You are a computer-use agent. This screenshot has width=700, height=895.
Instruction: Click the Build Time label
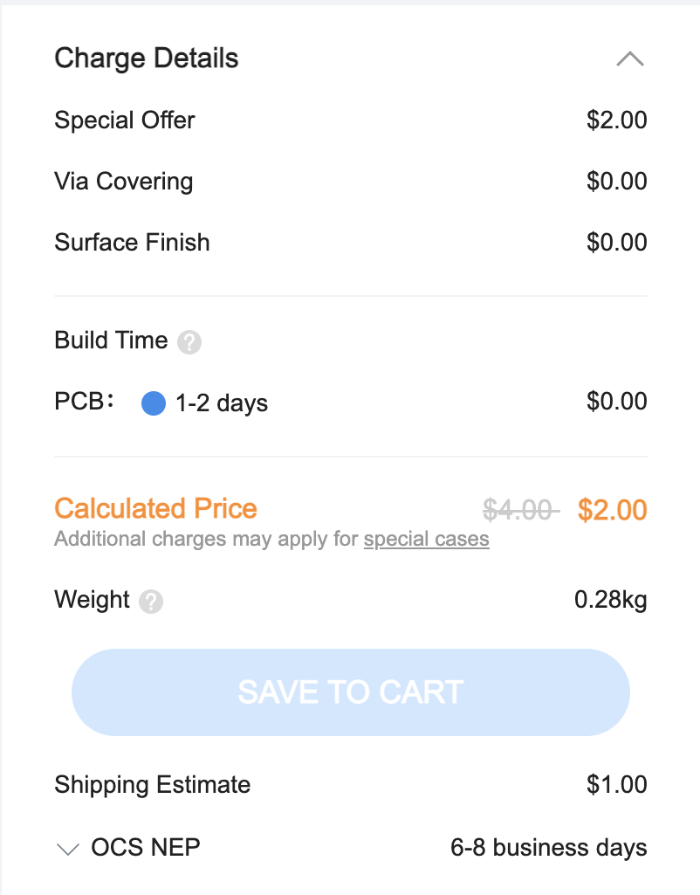[x=111, y=341]
